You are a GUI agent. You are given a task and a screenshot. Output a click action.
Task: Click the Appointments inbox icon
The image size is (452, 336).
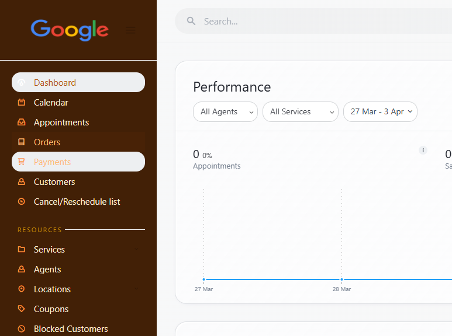coord(22,123)
